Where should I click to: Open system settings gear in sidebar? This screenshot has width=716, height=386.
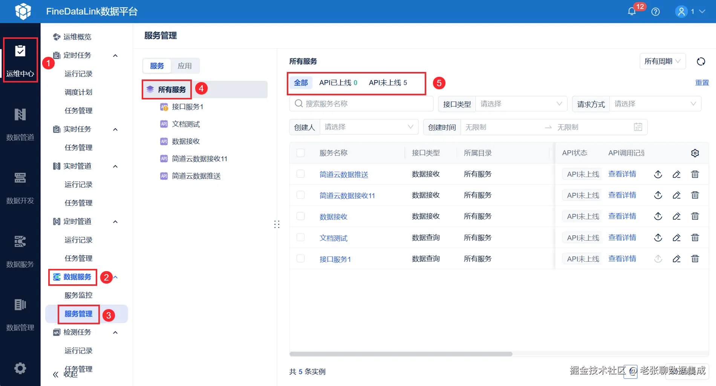(20, 368)
